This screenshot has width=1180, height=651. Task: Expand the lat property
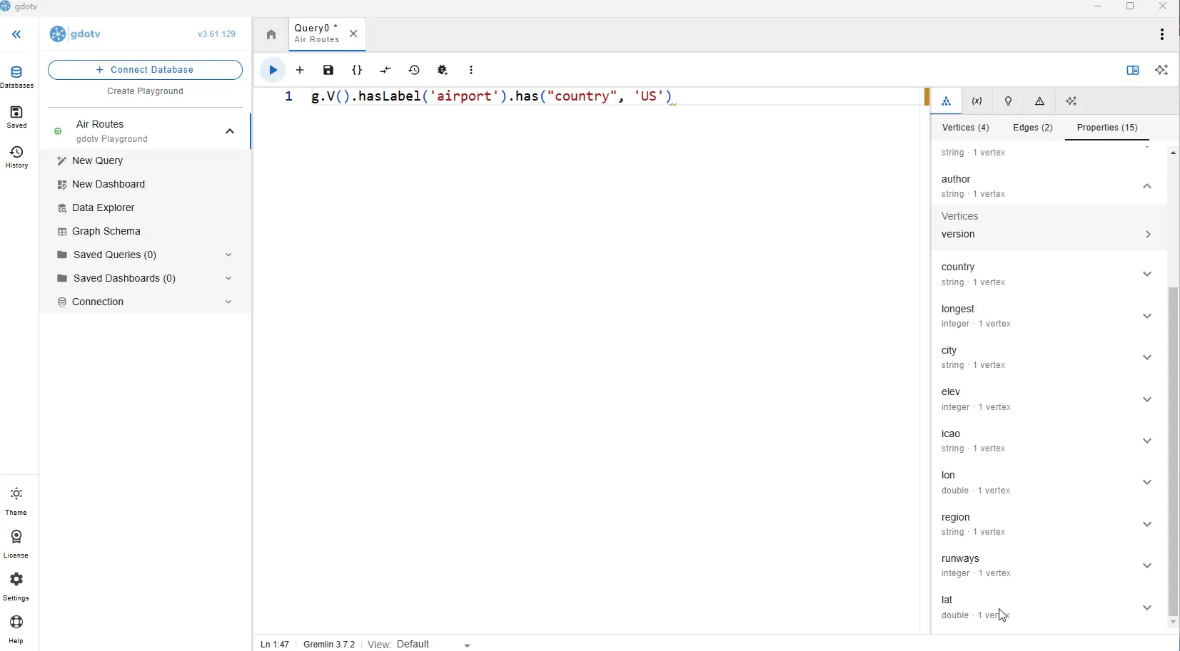pos(1147,608)
